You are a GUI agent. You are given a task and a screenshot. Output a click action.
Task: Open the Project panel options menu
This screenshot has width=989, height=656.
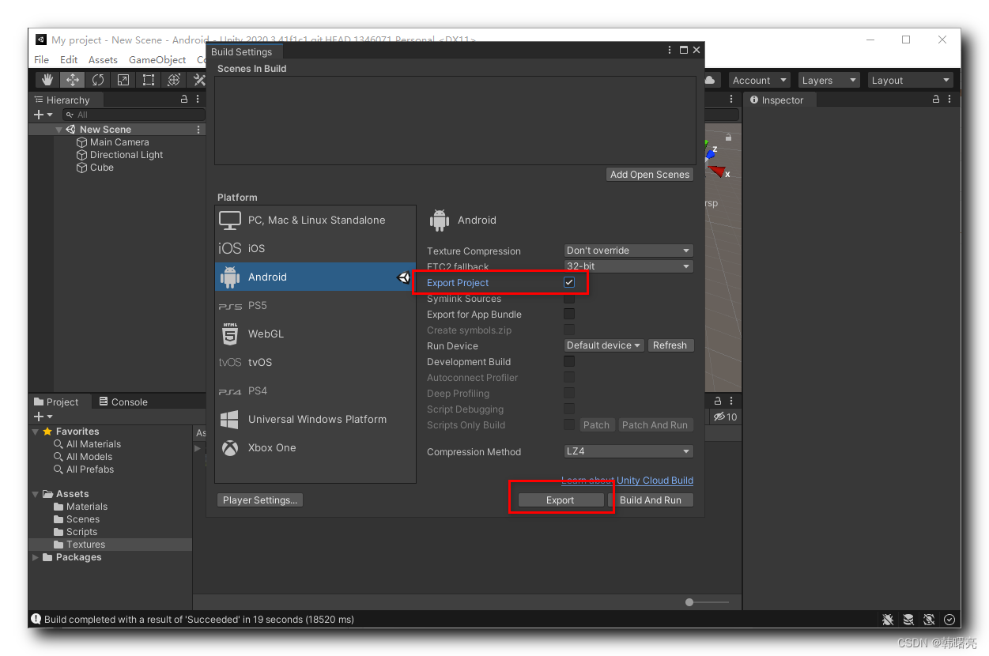[732, 402]
